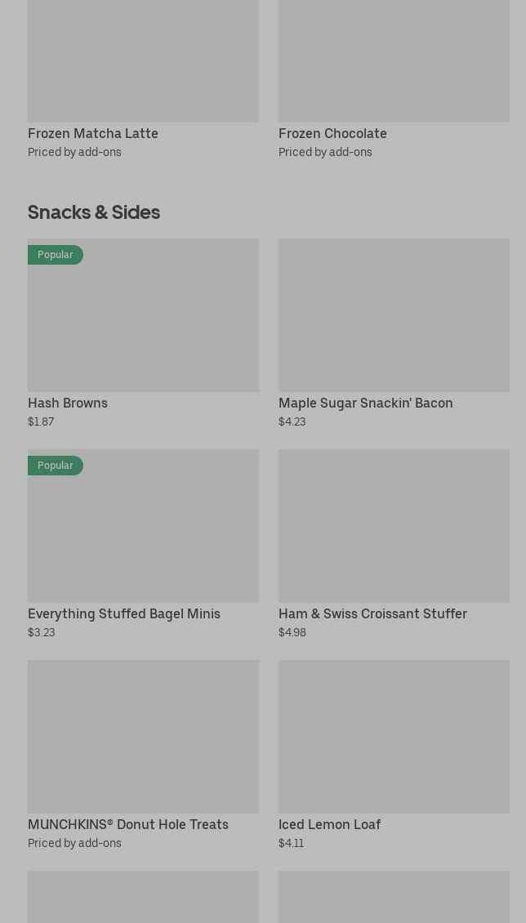
Task: Open the MUNCHKINS Donut Hole Treats image
Action: tap(143, 737)
